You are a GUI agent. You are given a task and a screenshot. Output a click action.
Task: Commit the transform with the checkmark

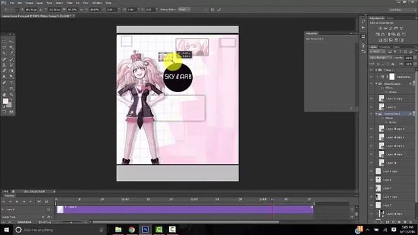click(x=219, y=10)
